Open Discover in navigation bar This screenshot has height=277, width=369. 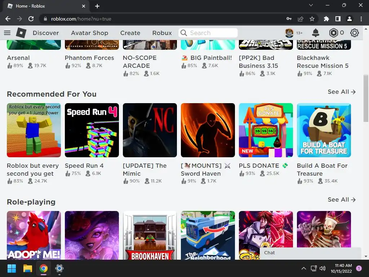tap(46, 33)
